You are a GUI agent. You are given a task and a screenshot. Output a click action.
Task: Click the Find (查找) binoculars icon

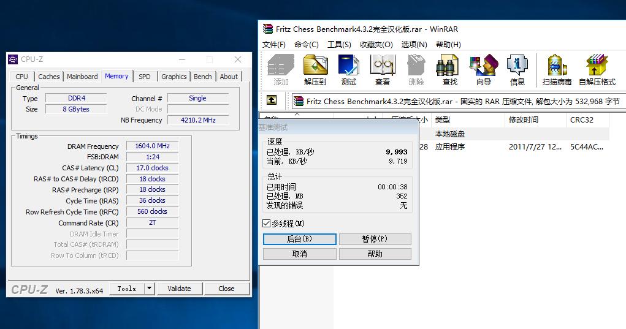(447, 65)
